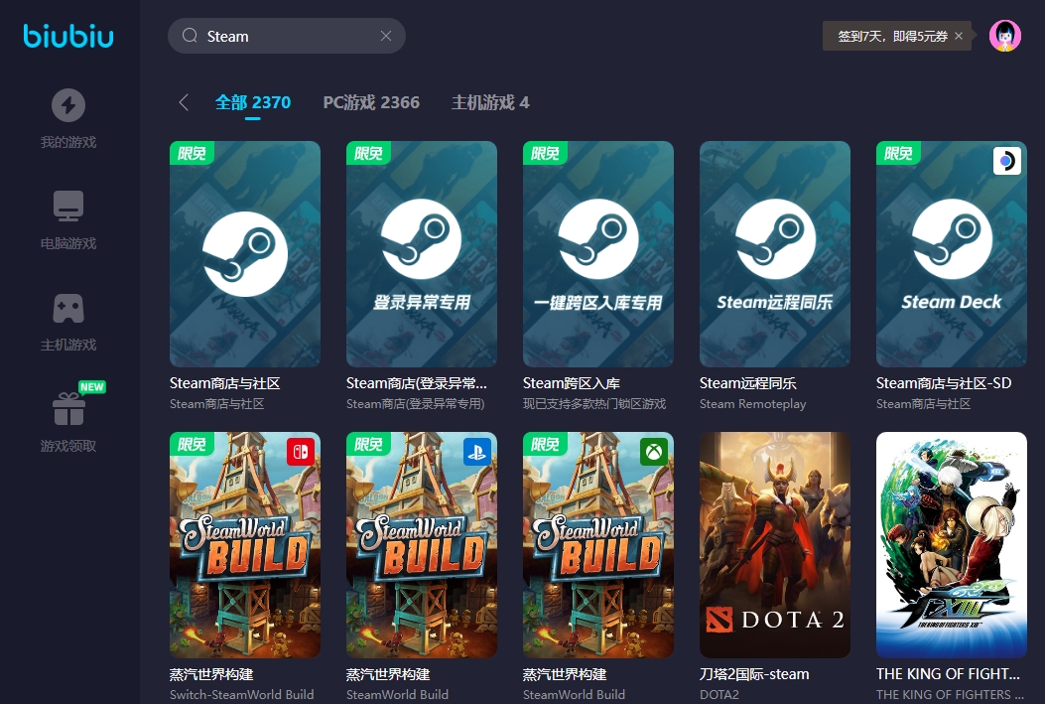Open My Games lightning bolt icon
1045x704 pixels.
[x=68, y=105]
